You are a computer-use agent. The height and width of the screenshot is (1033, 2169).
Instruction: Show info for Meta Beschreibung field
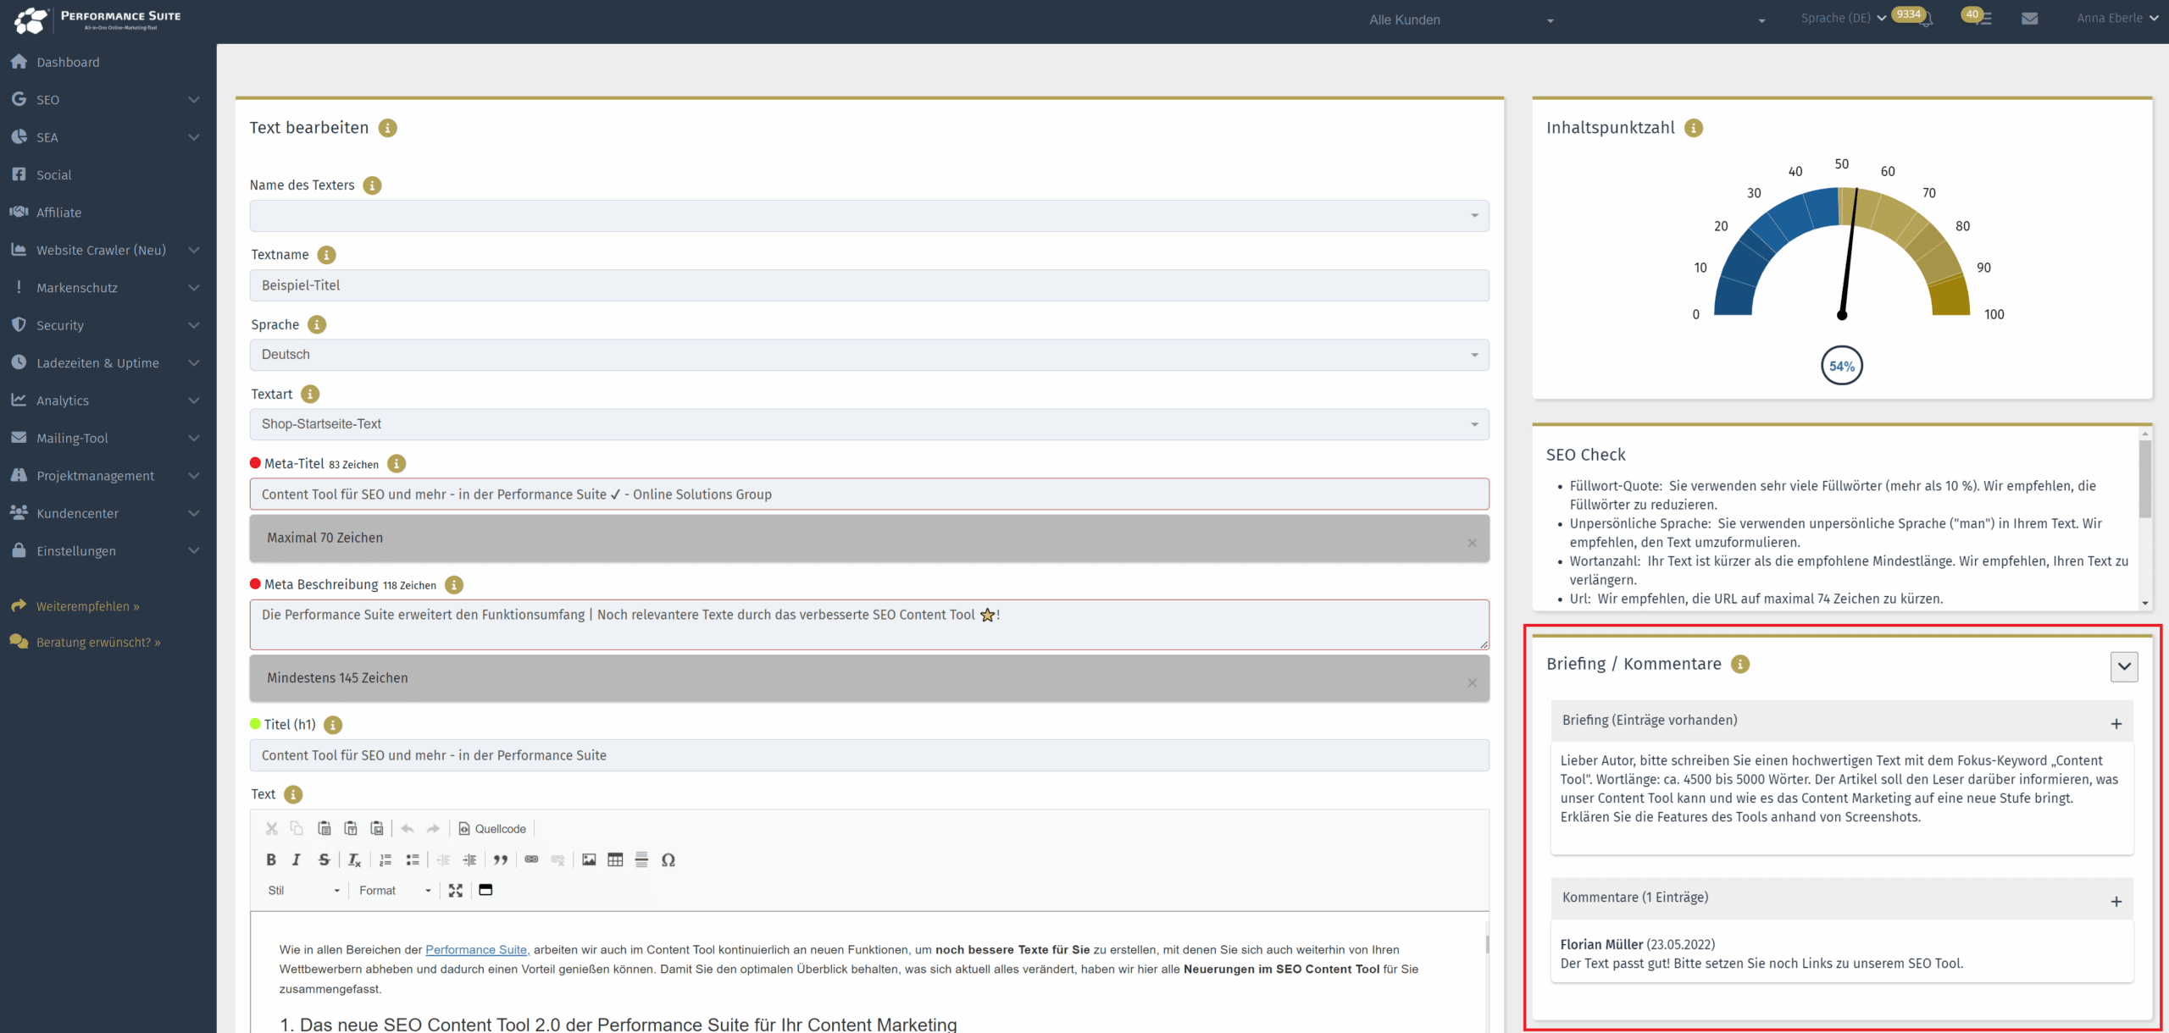pos(454,584)
